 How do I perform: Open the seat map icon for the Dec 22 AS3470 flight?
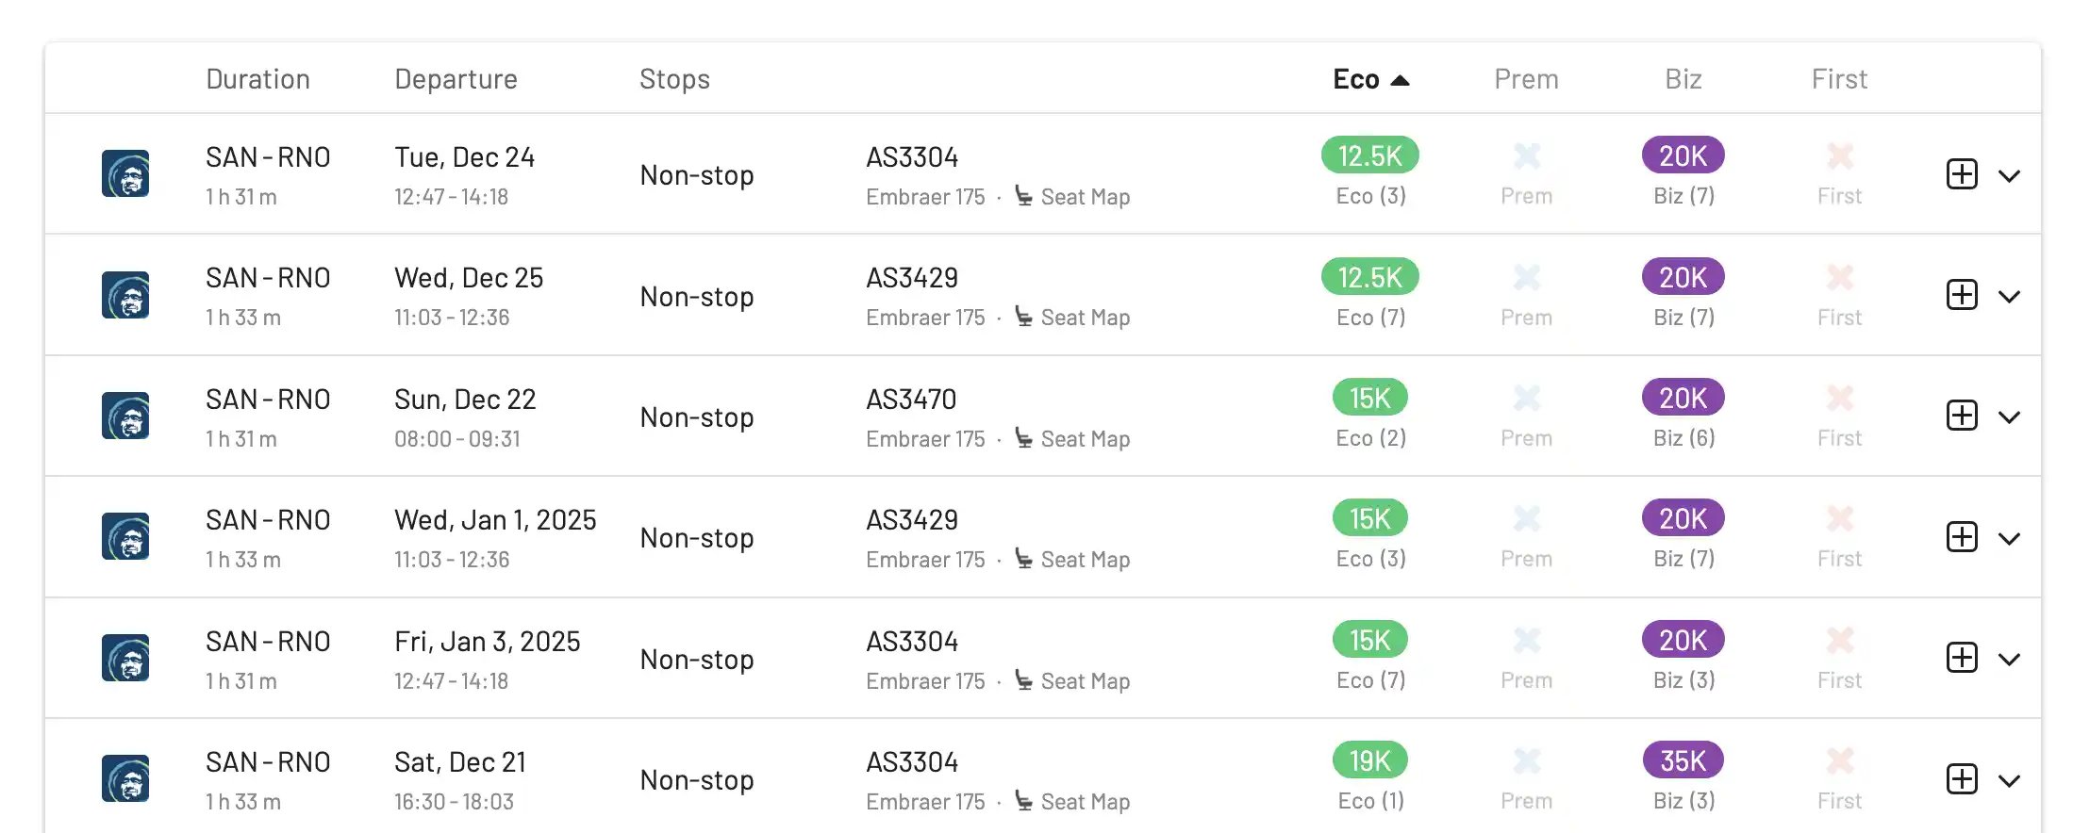1023,438
